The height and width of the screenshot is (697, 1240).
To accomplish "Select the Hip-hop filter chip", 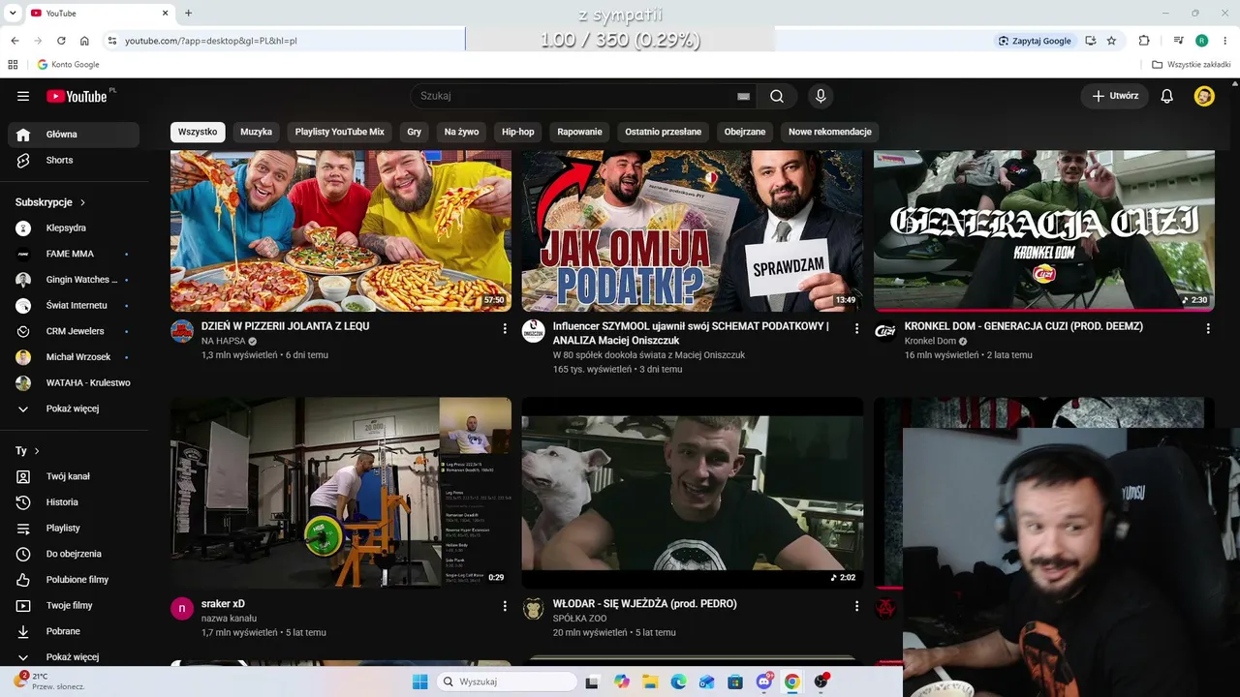I will coord(518,132).
